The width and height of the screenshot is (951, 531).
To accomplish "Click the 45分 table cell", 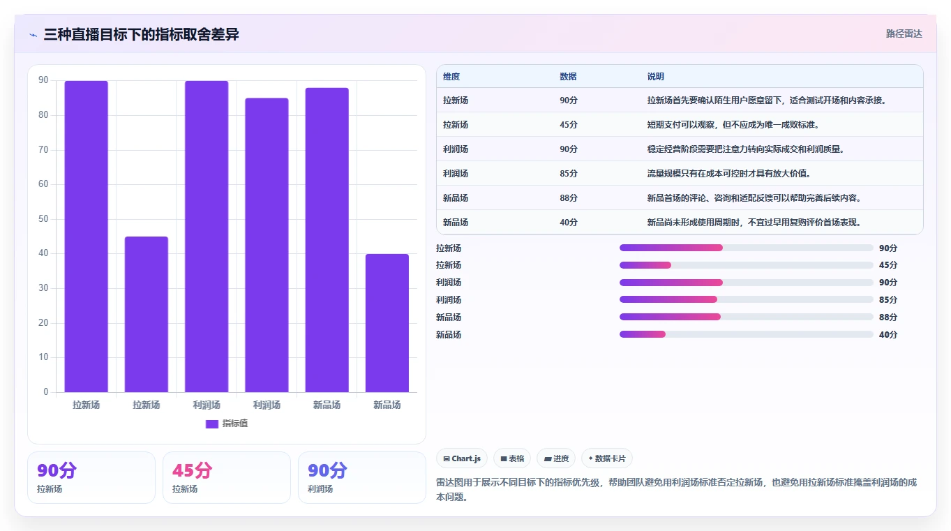I will [569, 125].
